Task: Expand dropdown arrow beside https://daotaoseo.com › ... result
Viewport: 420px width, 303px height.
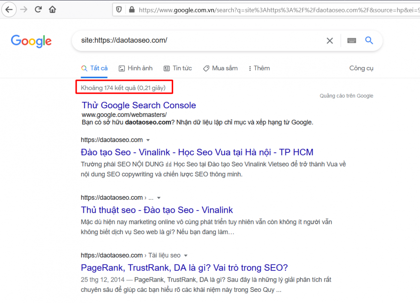Action: point(159,198)
